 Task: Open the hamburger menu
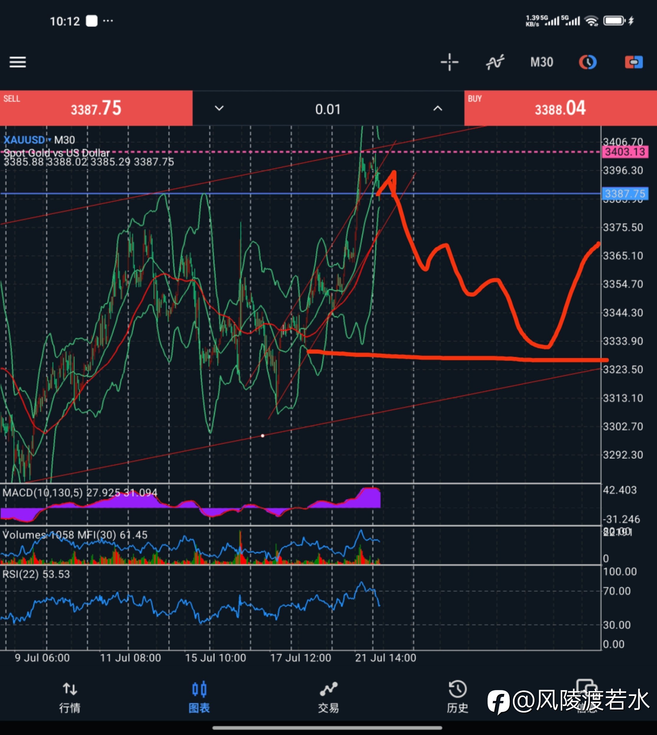[x=17, y=62]
